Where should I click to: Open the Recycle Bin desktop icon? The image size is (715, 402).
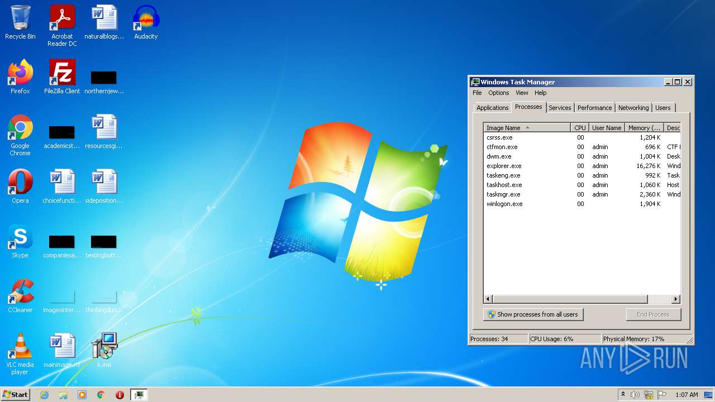click(20, 22)
